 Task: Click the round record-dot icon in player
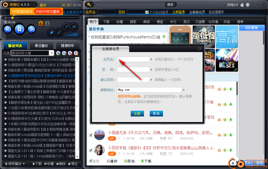[x=51, y=32]
